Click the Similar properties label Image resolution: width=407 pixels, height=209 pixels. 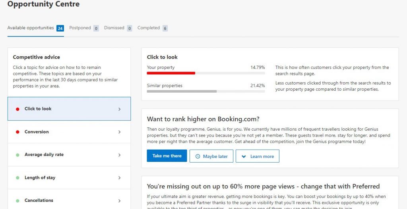[x=165, y=85]
